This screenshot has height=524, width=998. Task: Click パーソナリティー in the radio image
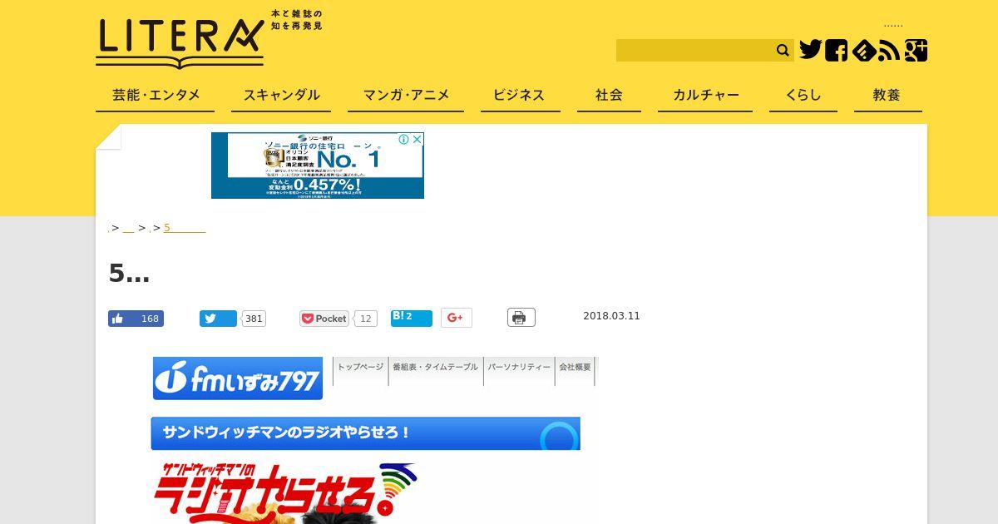tap(519, 367)
